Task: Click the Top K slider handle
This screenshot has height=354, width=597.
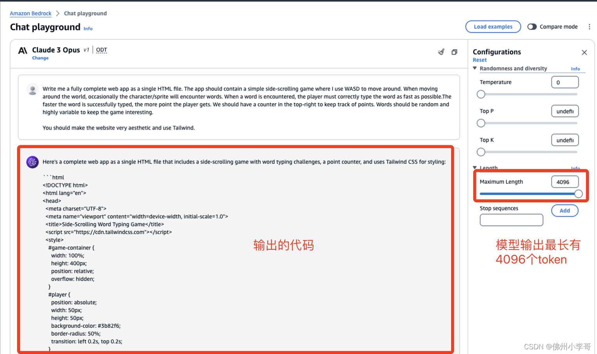Action: coord(481,152)
